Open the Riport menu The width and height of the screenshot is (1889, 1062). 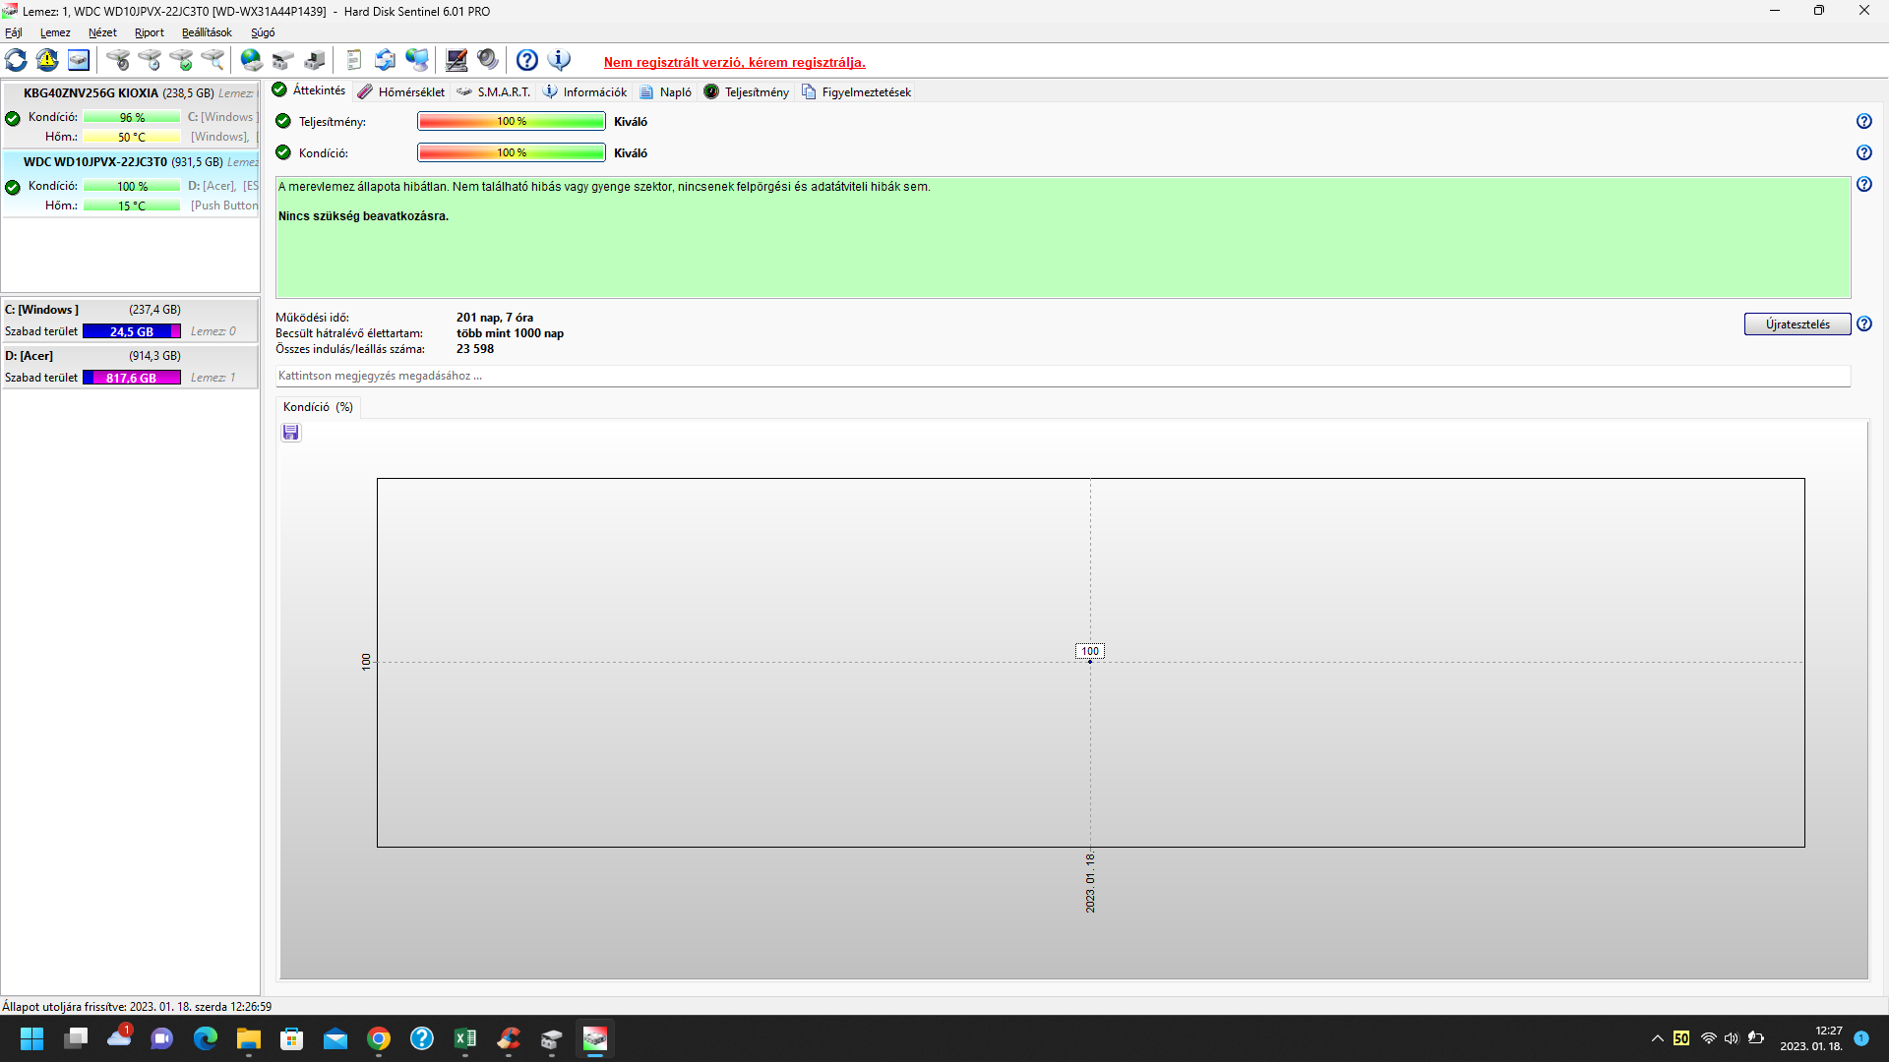[x=150, y=32]
